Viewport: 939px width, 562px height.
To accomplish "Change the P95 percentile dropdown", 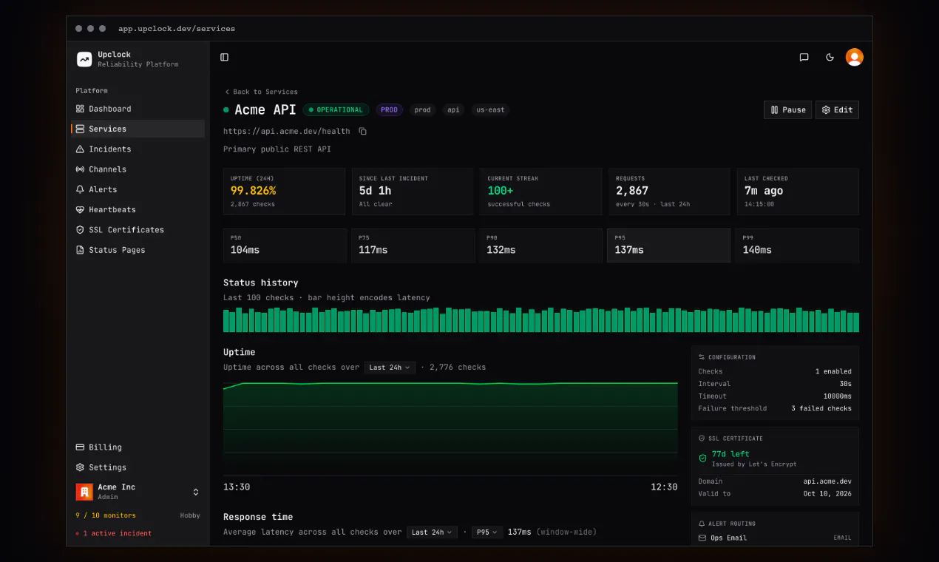I will [486, 532].
